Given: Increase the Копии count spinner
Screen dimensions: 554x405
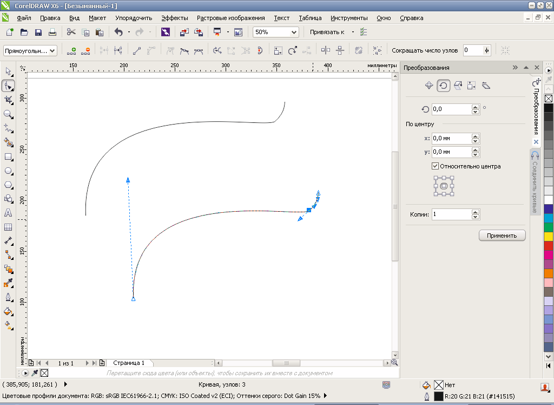Looking at the screenshot, I should (x=476, y=212).
